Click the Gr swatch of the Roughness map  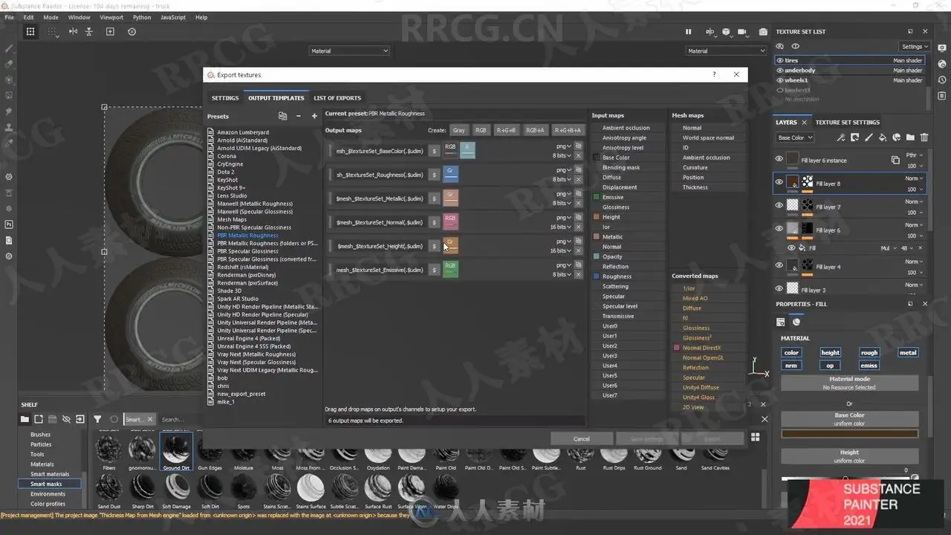coord(450,174)
